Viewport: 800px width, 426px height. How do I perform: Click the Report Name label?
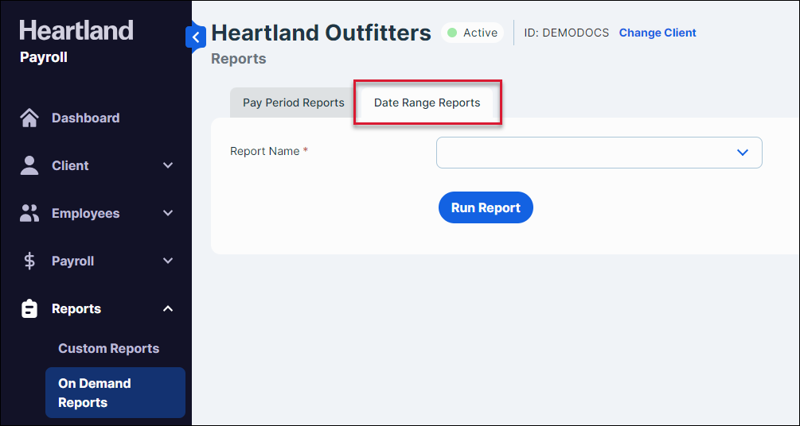[x=269, y=151]
